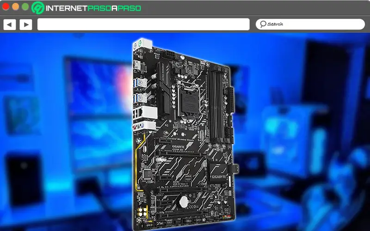Open the InternetPasoAPaso logo

[x=86, y=8]
